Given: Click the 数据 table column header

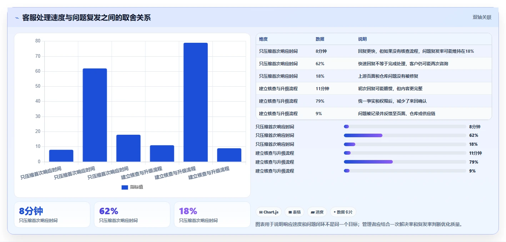Looking at the screenshot, I should tap(320, 39).
